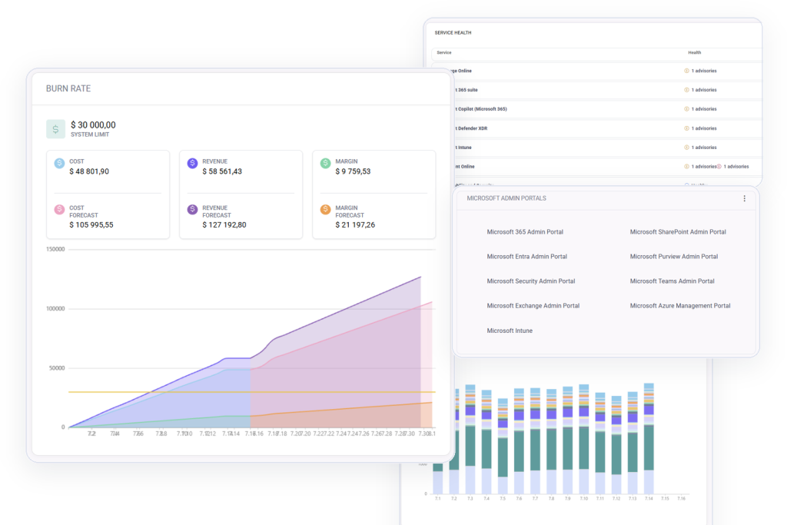Click the 7.10 x-axis label in bar chart

coord(584,498)
